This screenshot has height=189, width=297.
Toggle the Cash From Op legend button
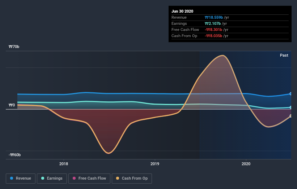point(132,179)
